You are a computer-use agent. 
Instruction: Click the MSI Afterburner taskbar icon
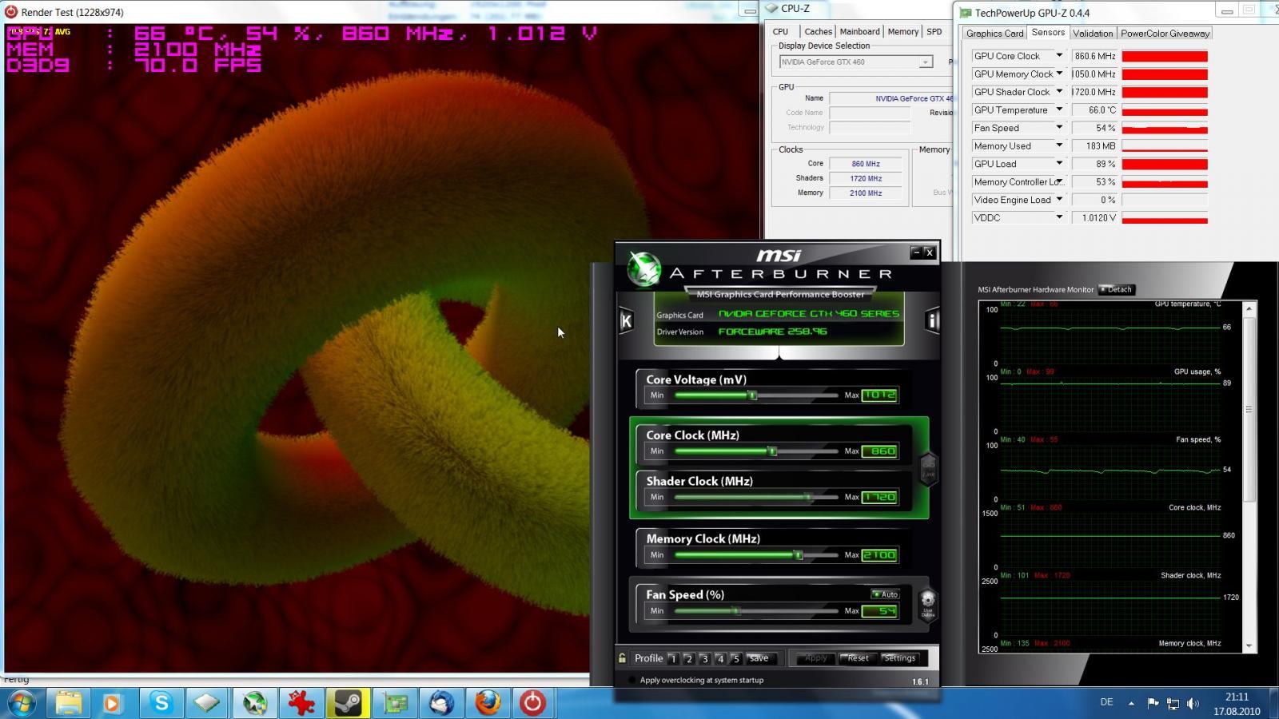coord(255,703)
